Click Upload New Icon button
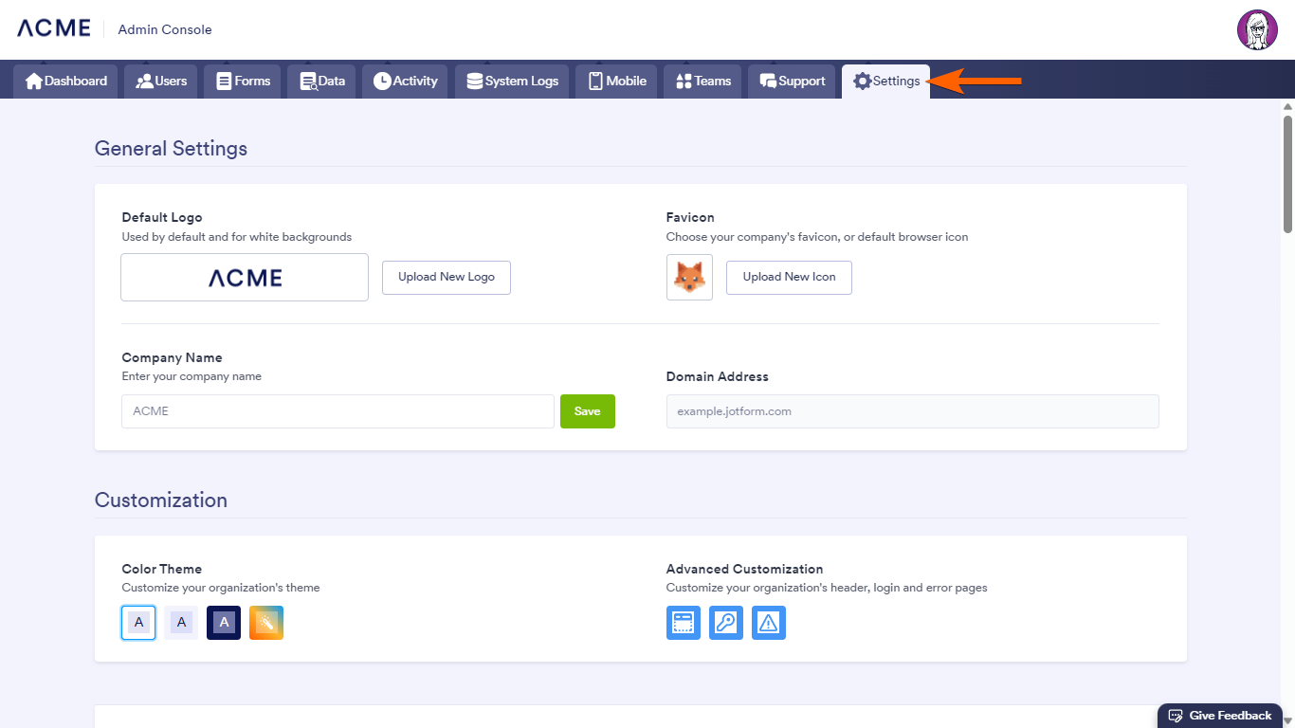This screenshot has width=1295, height=728. point(789,278)
